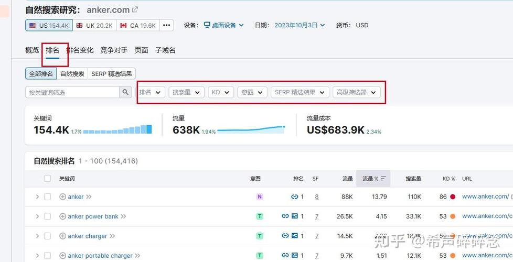Image resolution: width=513 pixels, height=262 pixels.
Task: Open external link icon beside anker.com
Action: point(135,10)
